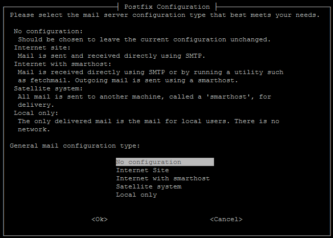333x238 pixels.
Task: Select "Satellite system" in the options list
Action: coord(149,186)
